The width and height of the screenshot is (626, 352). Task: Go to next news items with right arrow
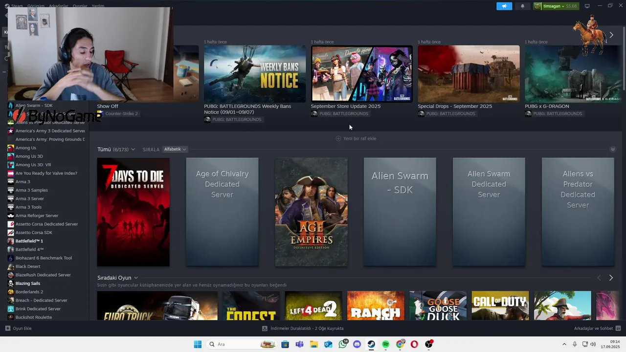[x=611, y=35]
